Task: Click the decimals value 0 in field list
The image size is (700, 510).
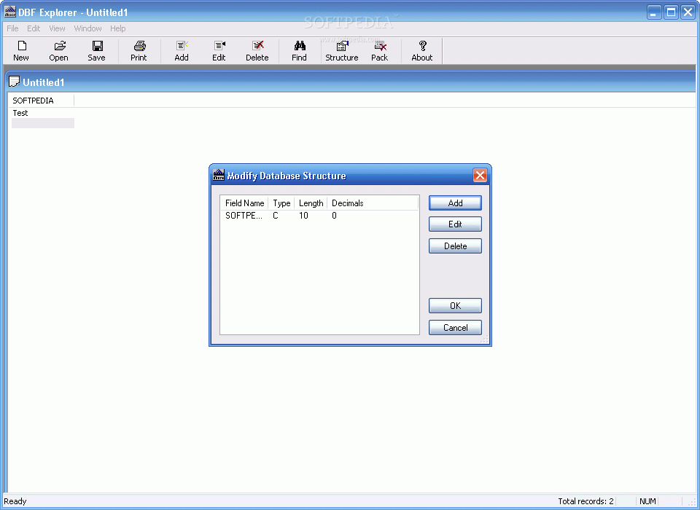Action: pos(335,216)
